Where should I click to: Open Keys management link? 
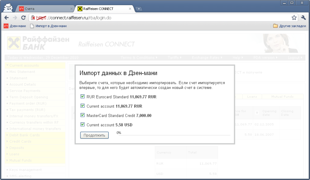coord(25,170)
